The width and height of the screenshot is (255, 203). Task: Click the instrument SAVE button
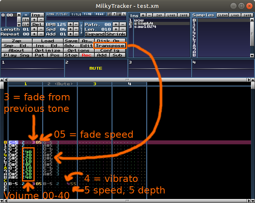(184, 15)
